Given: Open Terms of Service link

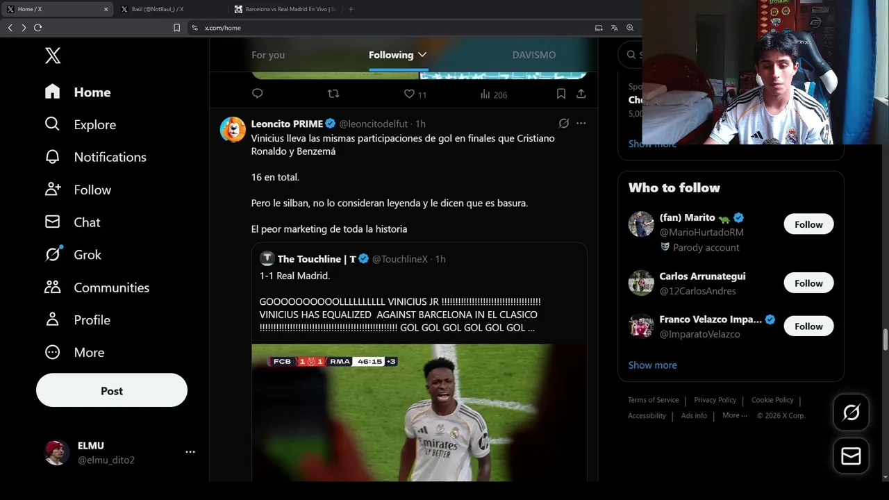Looking at the screenshot, I should pyautogui.click(x=654, y=400).
